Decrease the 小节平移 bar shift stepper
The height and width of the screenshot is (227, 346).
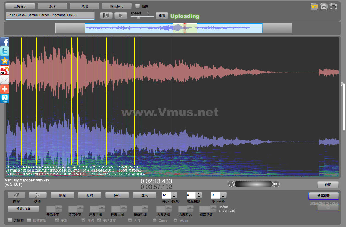224,197
